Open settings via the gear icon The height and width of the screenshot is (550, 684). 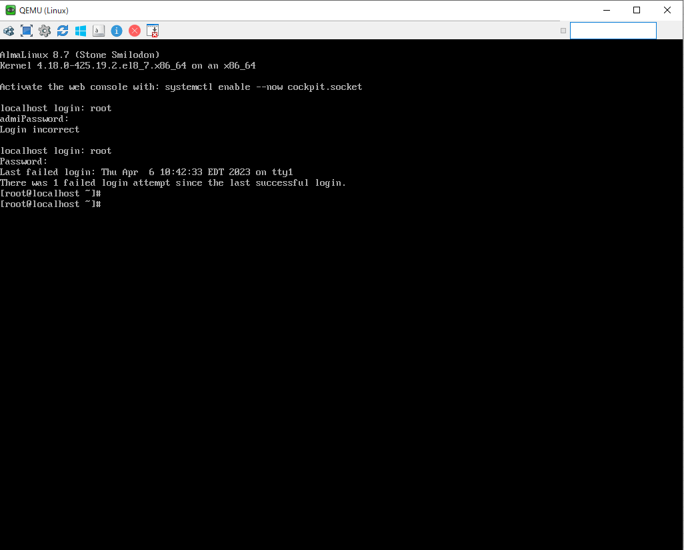pyautogui.click(x=45, y=31)
